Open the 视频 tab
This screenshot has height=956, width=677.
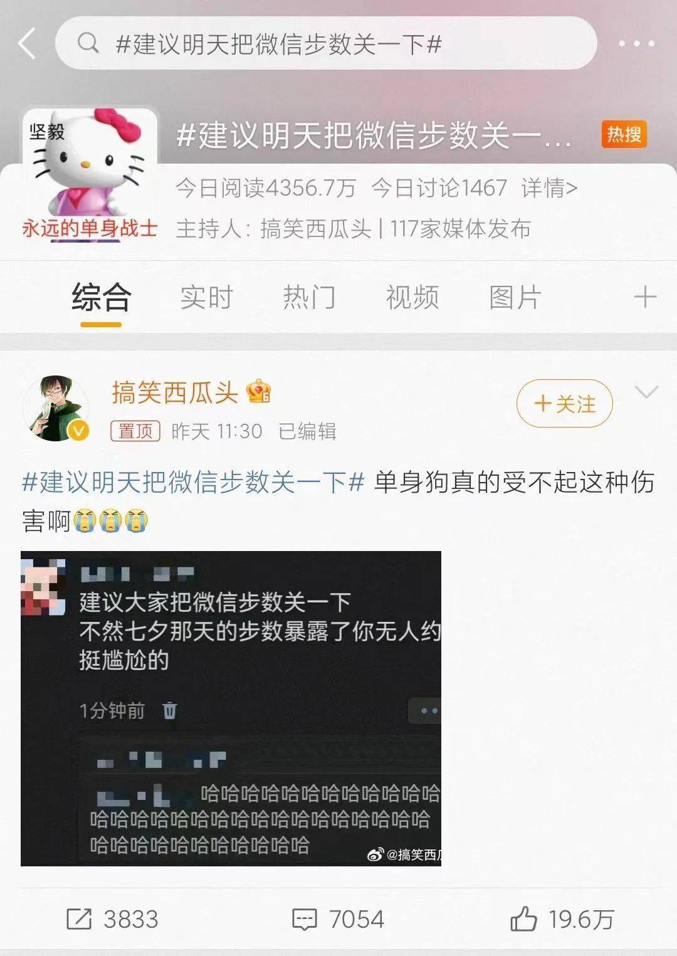click(412, 297)
